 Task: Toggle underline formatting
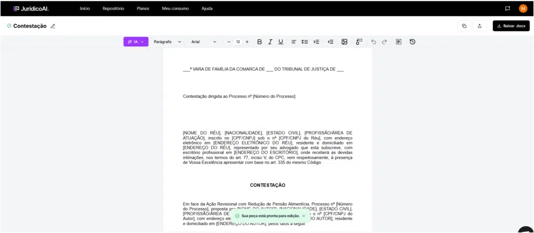281,42
